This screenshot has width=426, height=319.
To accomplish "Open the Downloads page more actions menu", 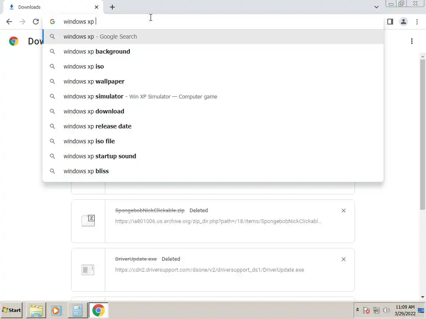I will [412, 41].
